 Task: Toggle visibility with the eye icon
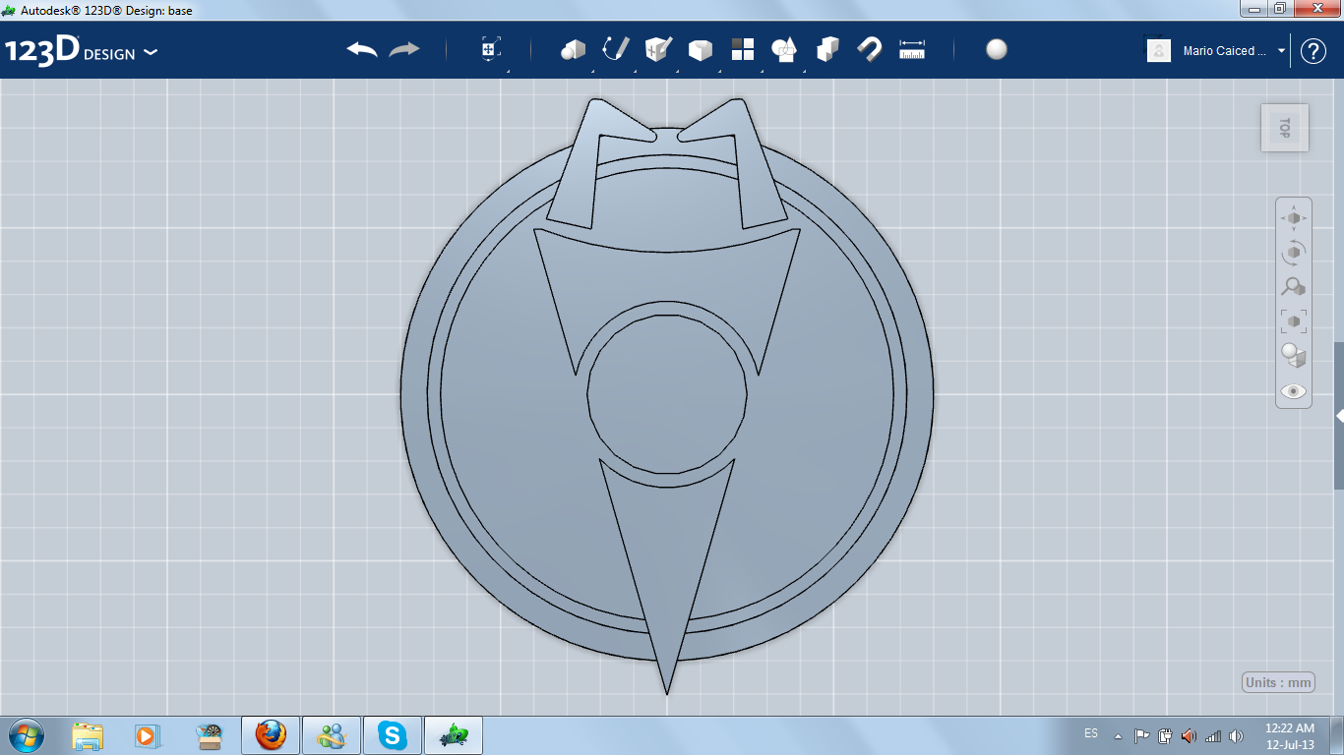pos(1294,391)
